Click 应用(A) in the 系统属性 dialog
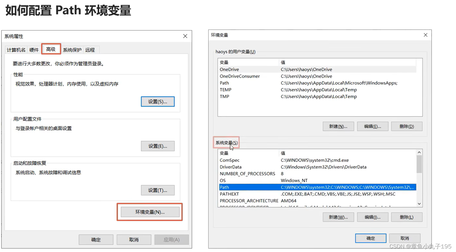The image size is (456, 252). coord(172,239)
